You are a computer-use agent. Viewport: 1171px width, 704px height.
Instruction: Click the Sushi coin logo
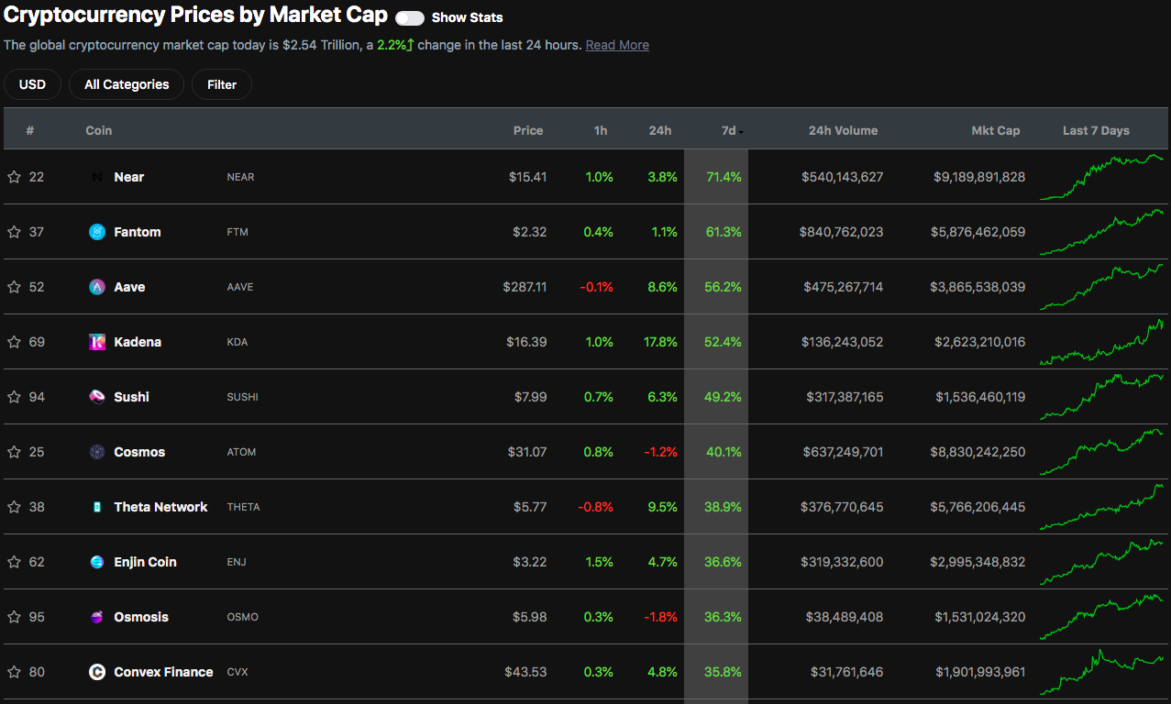(97, 397)
